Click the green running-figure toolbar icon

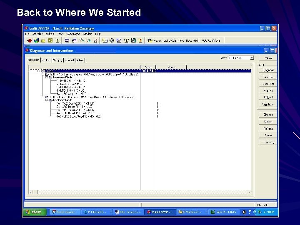(88, 40)
